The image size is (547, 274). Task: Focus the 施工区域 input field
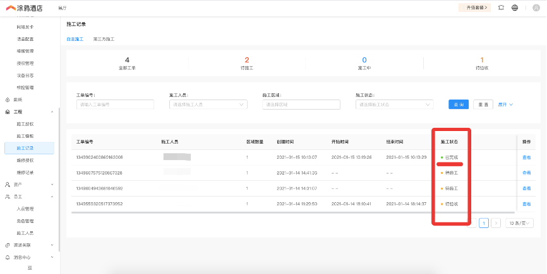coord(301,105)
